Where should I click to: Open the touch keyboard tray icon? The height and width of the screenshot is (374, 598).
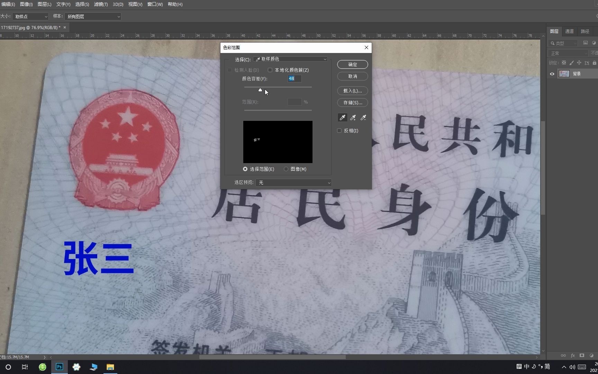pos(582,367)
